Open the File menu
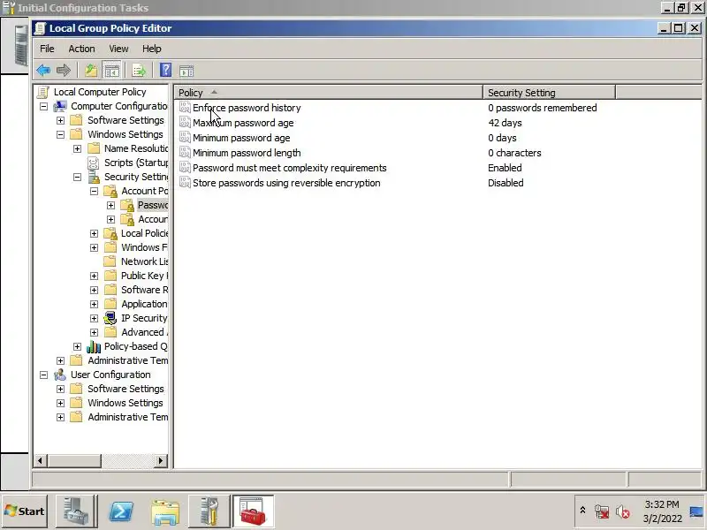Screen dimensions: 707x530 (x=47, y=49)
